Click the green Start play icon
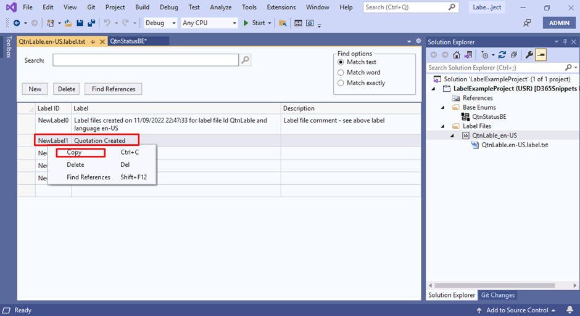 (246, 23)
